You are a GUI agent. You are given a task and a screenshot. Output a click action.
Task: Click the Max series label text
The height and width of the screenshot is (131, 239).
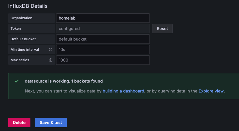pos(20,60)
